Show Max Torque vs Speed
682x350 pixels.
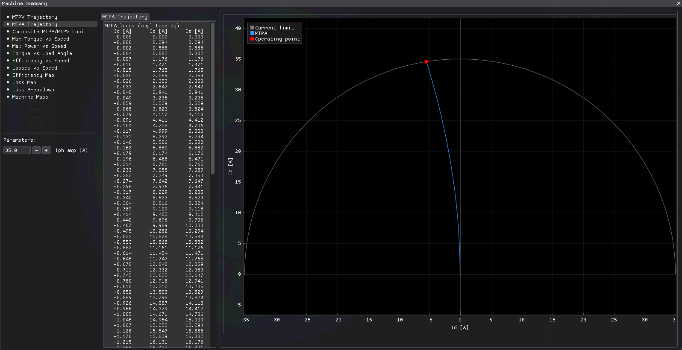pos(41,39)
